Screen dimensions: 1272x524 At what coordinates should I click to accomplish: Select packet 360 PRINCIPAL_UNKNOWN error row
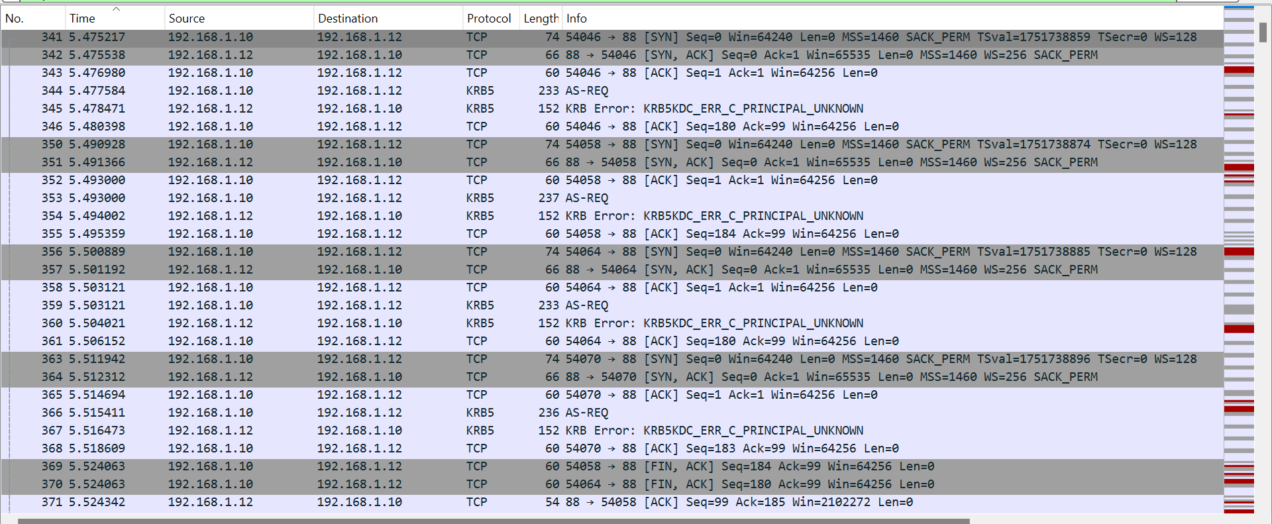click(x=596, y=323)
